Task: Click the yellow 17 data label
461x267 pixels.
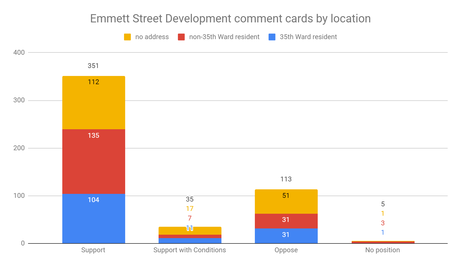Action: click(x=190, y=209)
